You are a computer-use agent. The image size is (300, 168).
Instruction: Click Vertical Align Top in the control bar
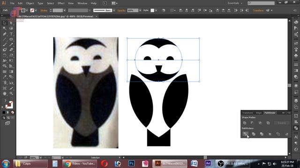coord(199,10)
